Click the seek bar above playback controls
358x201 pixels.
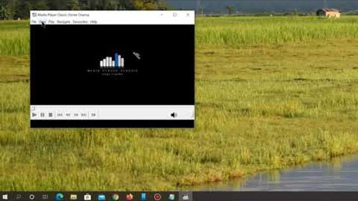[112, 108]
